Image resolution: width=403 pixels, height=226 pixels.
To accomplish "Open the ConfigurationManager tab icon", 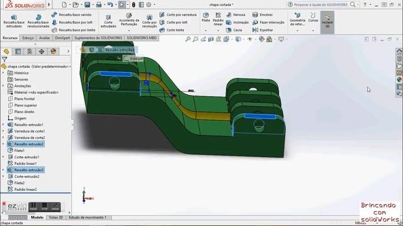I will 30,51.
